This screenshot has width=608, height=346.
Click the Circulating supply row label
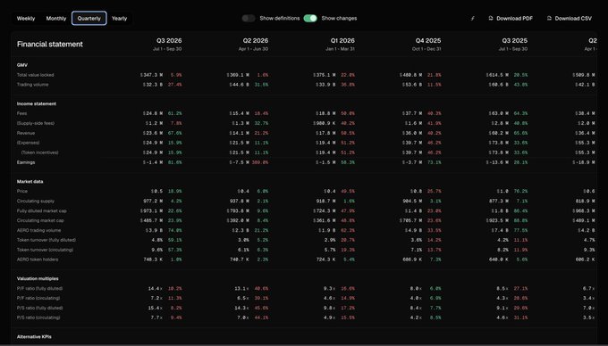tap(36, 201)
